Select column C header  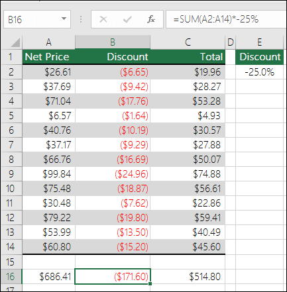pyautogui.click(x=188, y=42)
